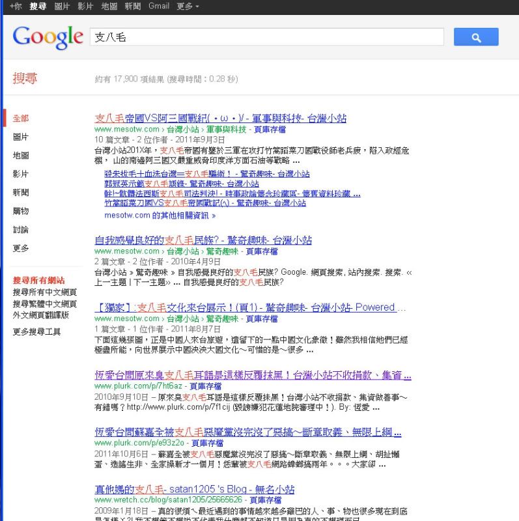
Task: Open sublink 竹篙踏菜刀國VS支八毛帝國戰記
Action: pos(205,203)
